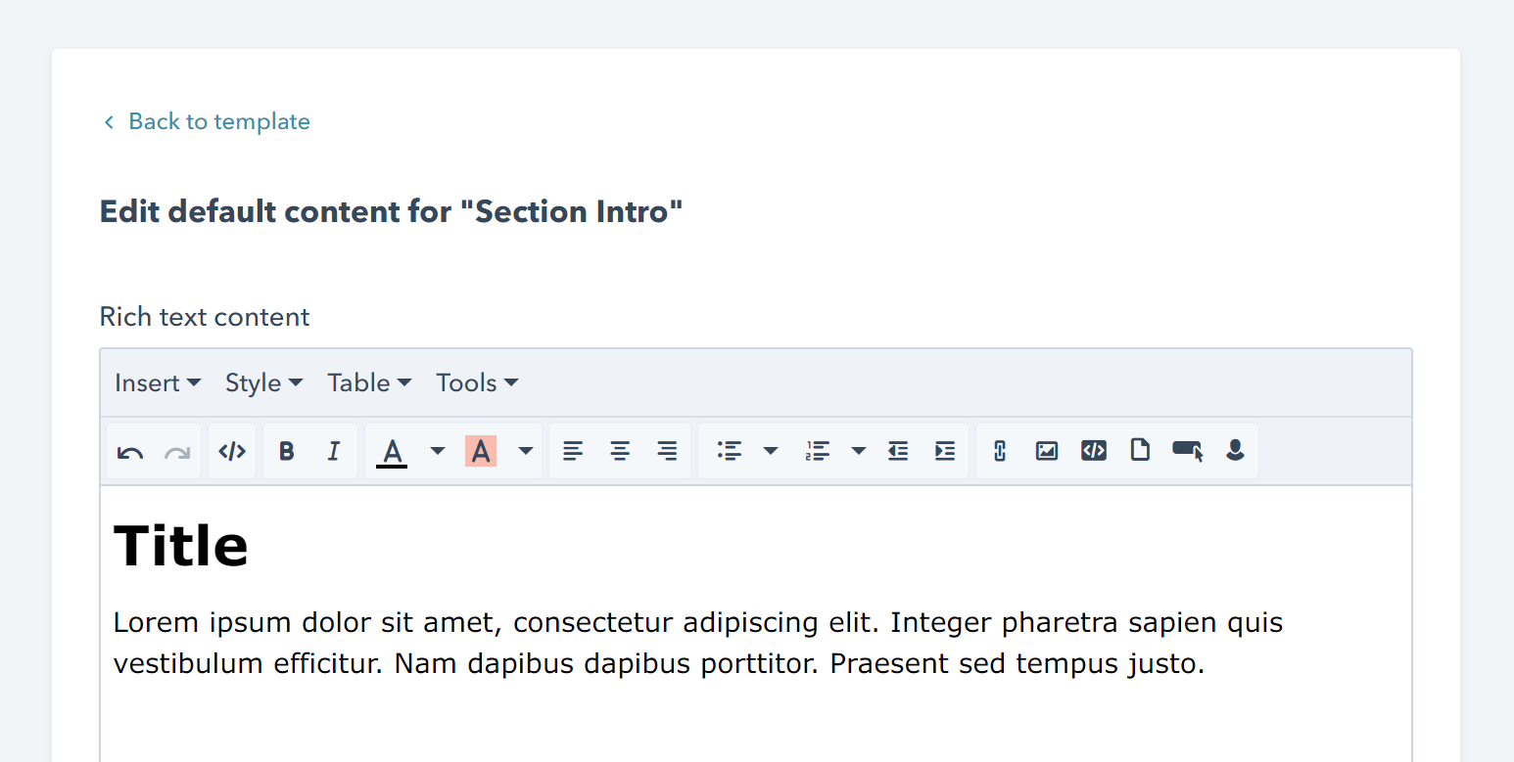Select the highlighted text color swatch
The height and width of the screenshot is (762, 1514).
coord(481,451)
